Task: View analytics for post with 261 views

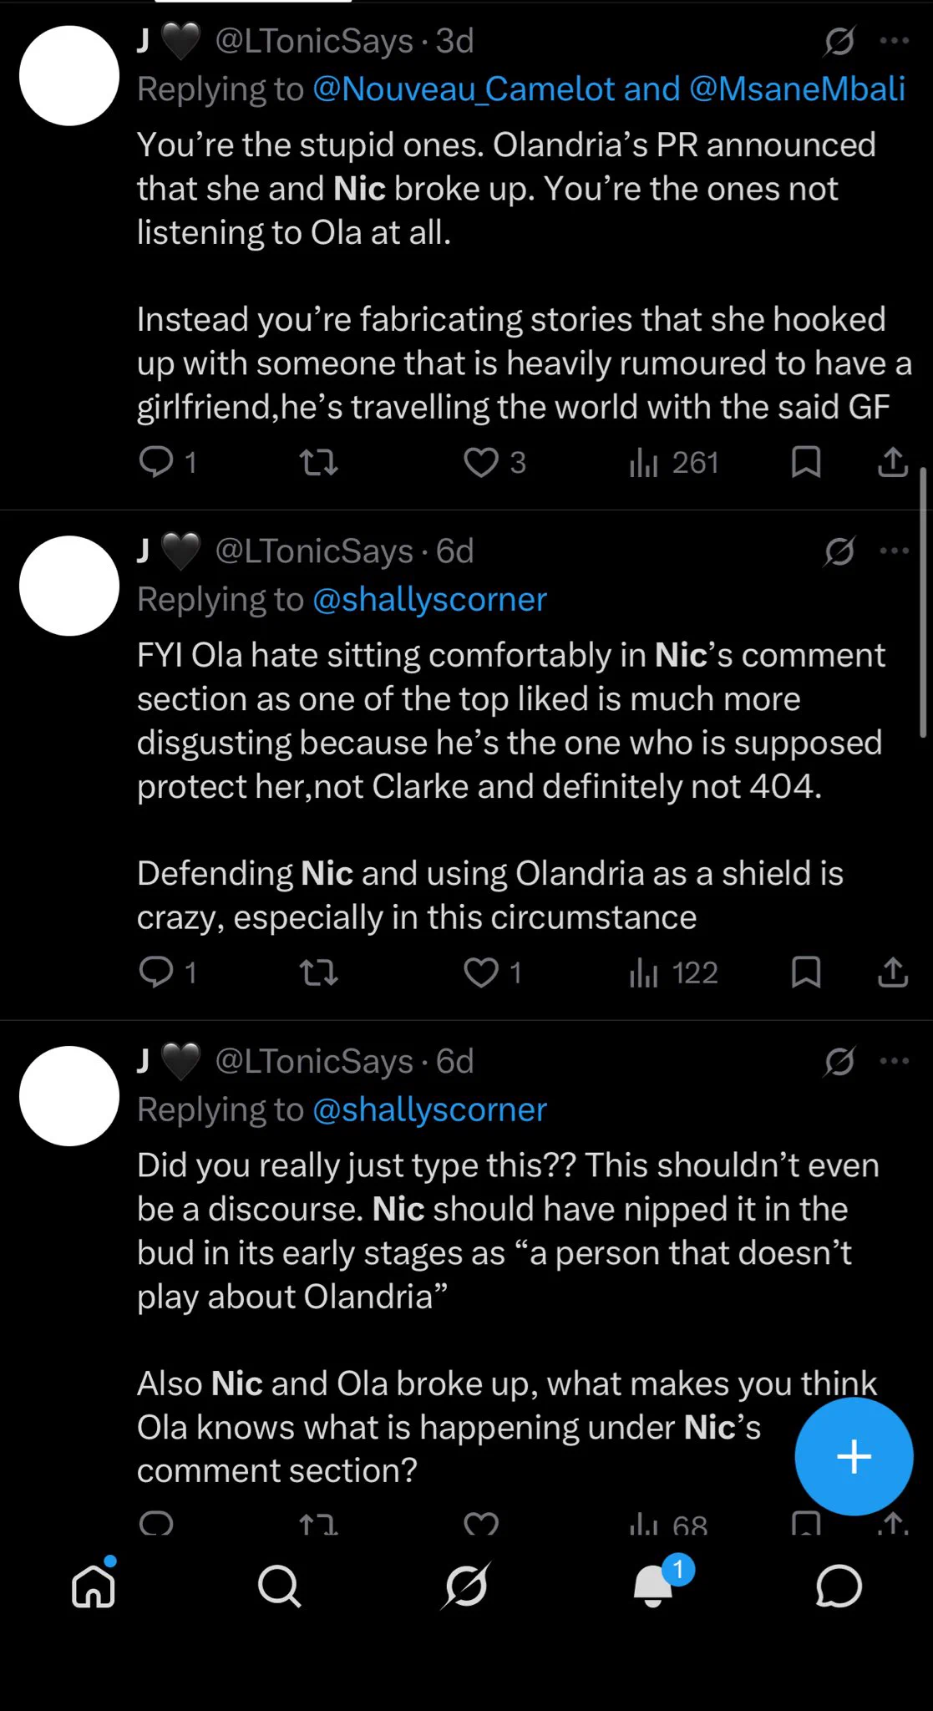Action: point(674,462)
